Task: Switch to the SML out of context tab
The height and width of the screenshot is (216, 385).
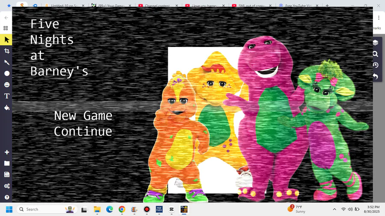Action: pos(251,6)
